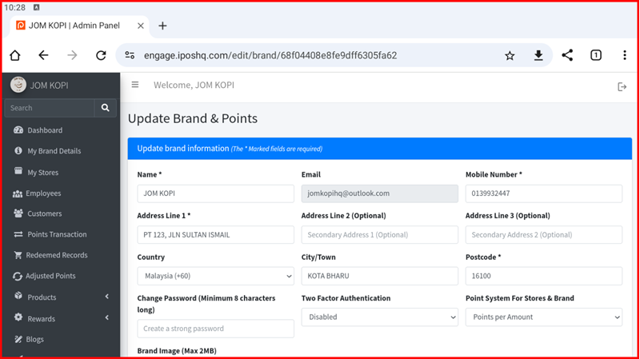Click the browser download icon
The image size is (640, 359).
click(538, 55)
